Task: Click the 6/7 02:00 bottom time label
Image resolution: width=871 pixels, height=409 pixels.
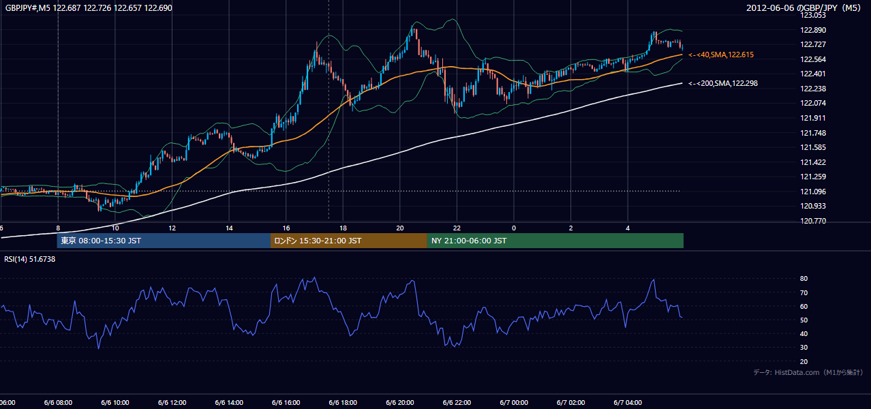Action: (570, 403)
